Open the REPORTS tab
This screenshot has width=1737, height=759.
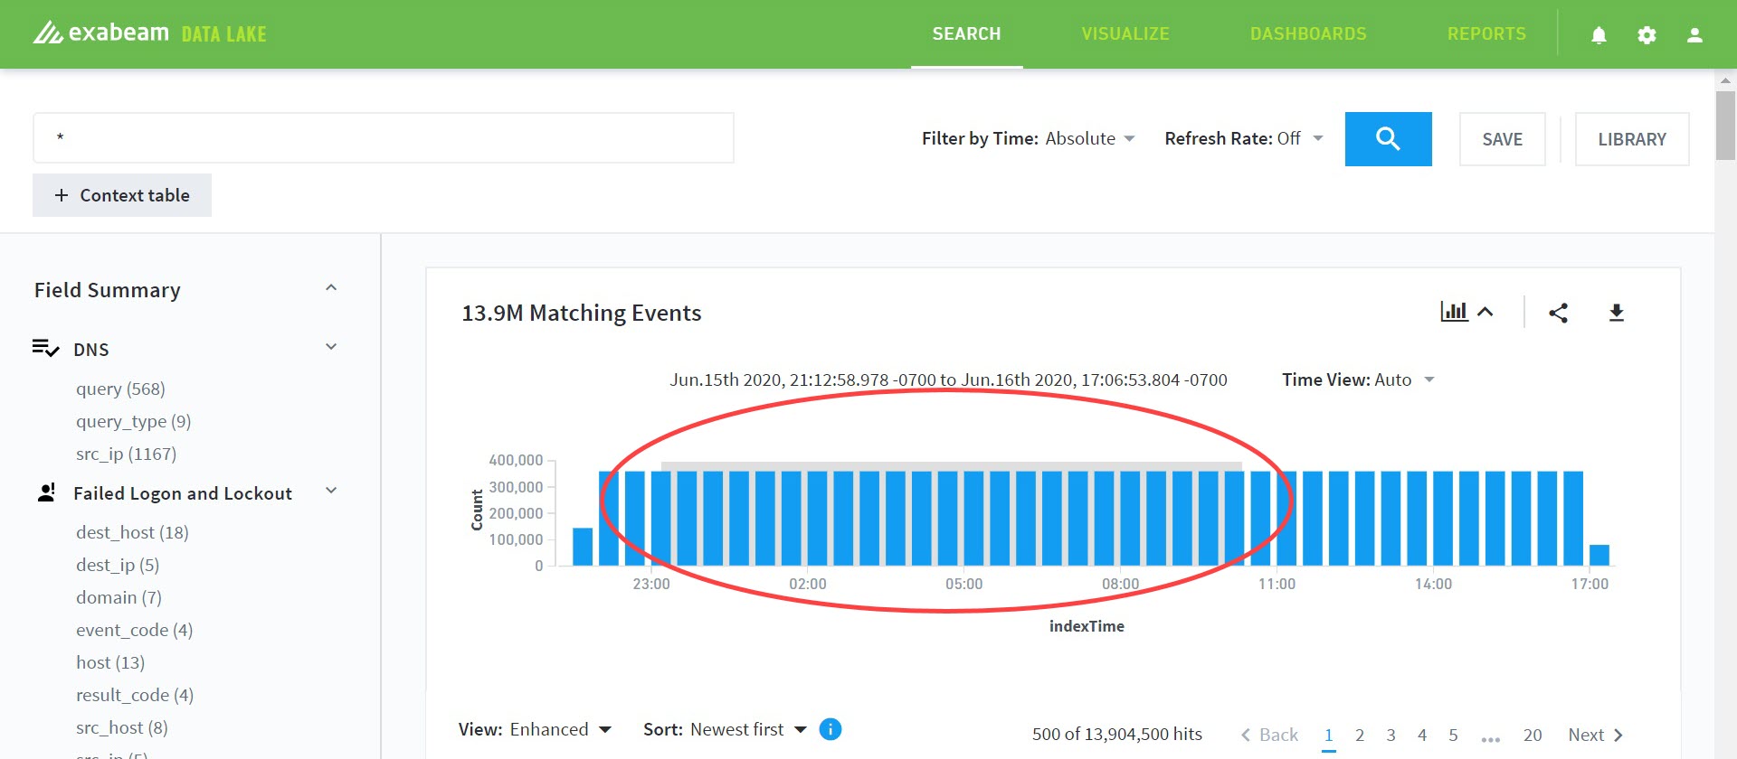1486,34
